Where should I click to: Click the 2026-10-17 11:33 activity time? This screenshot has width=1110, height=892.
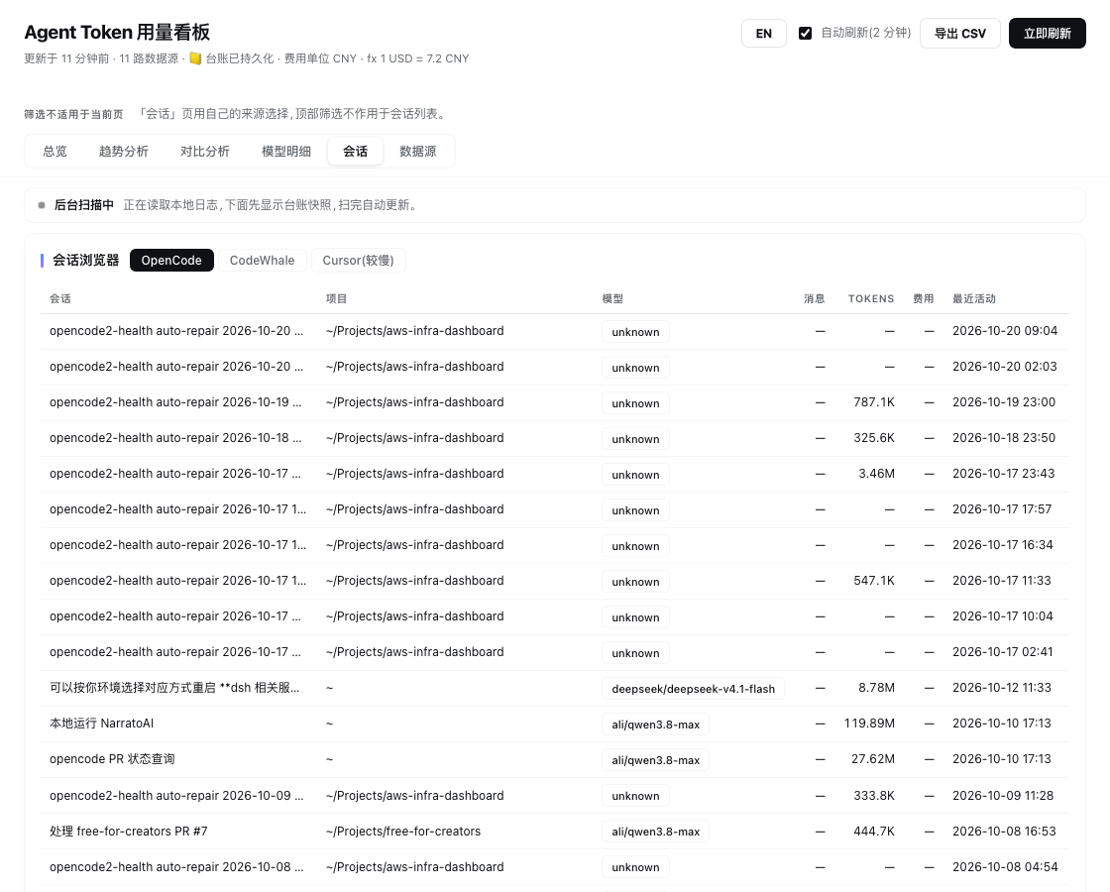tap(1002, 581)
